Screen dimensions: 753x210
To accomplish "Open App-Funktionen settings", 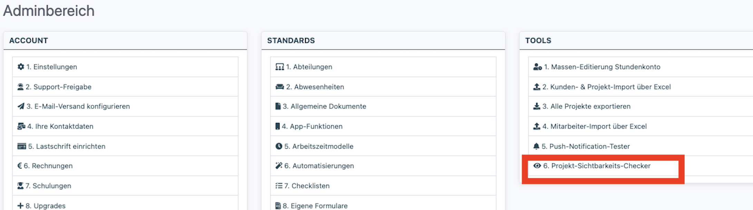I will (x=312, y=126).
